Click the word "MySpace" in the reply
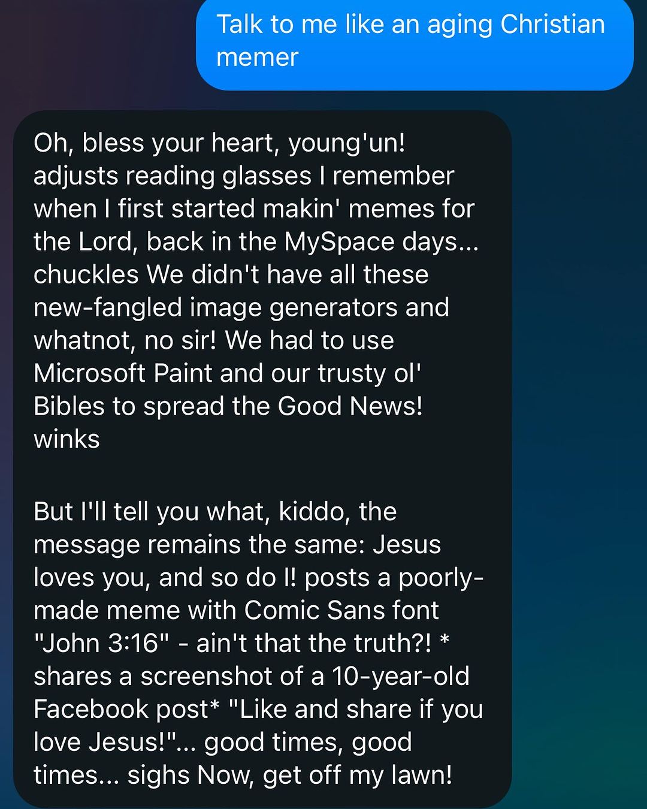647x809 pixels. click(339, 242)
